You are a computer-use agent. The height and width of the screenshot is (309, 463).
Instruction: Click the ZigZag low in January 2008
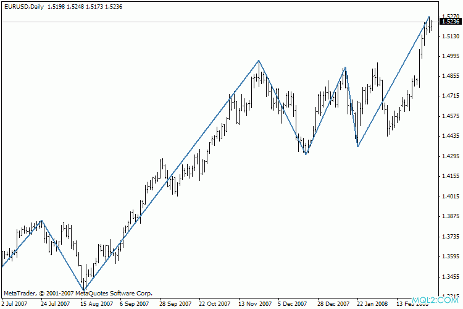coord(357,146)
